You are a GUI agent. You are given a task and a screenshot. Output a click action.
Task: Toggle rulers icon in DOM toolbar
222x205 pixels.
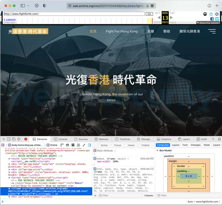(62, 145)
